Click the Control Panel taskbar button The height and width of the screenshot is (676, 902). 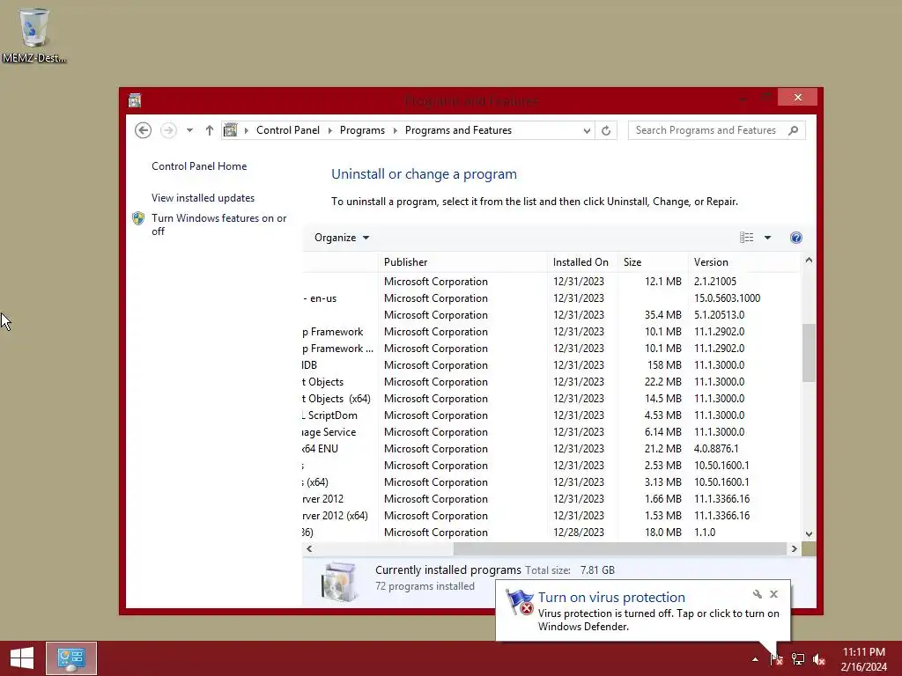(x=71, y=658)
